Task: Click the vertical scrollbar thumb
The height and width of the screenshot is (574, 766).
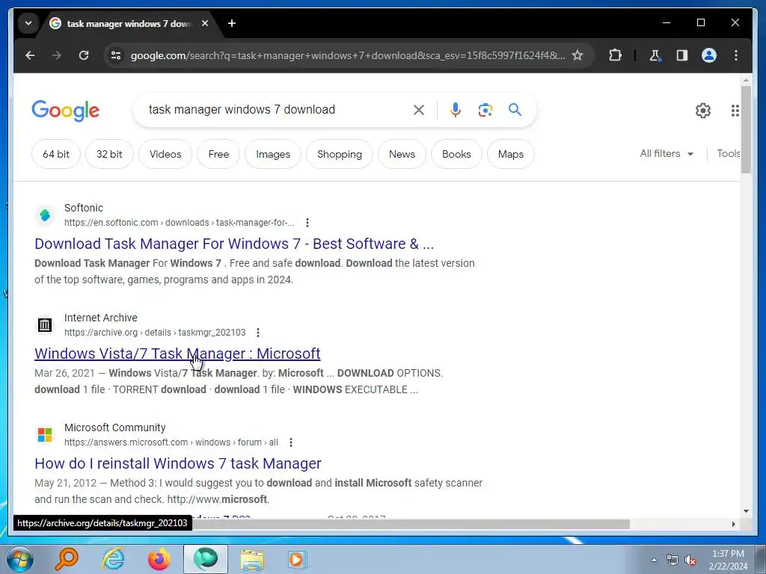Action: (746, 129)
